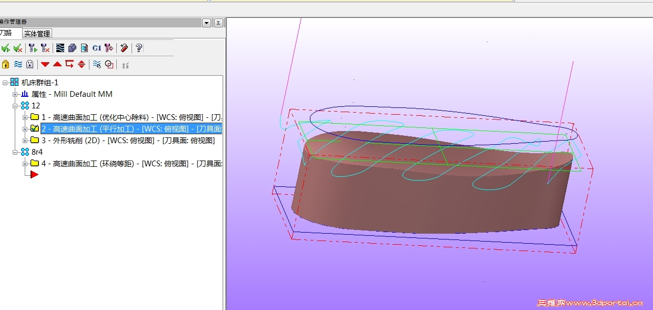Expand operation 1 高速曲面加工 (优化中心除料)
653x310 pixels.
25,117
